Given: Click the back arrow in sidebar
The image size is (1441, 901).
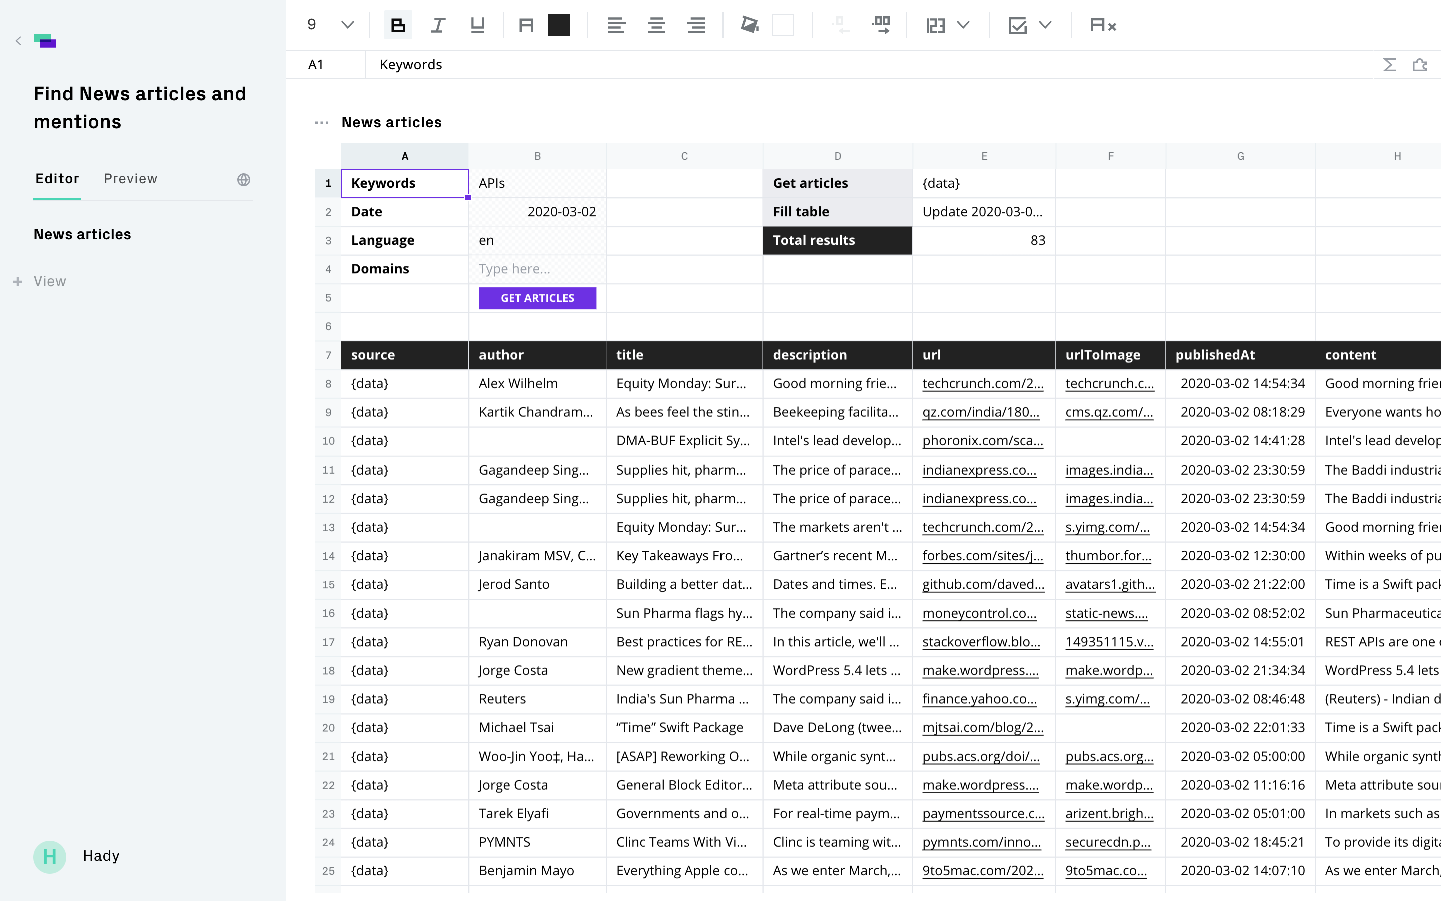Looking at the screenshot, I should click(x=18, y=41).
